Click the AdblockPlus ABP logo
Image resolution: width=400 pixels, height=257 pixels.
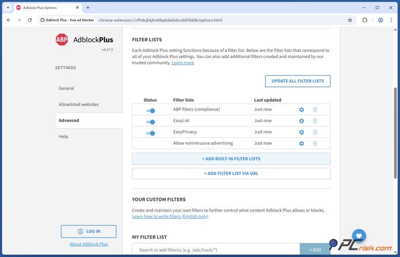62,40
